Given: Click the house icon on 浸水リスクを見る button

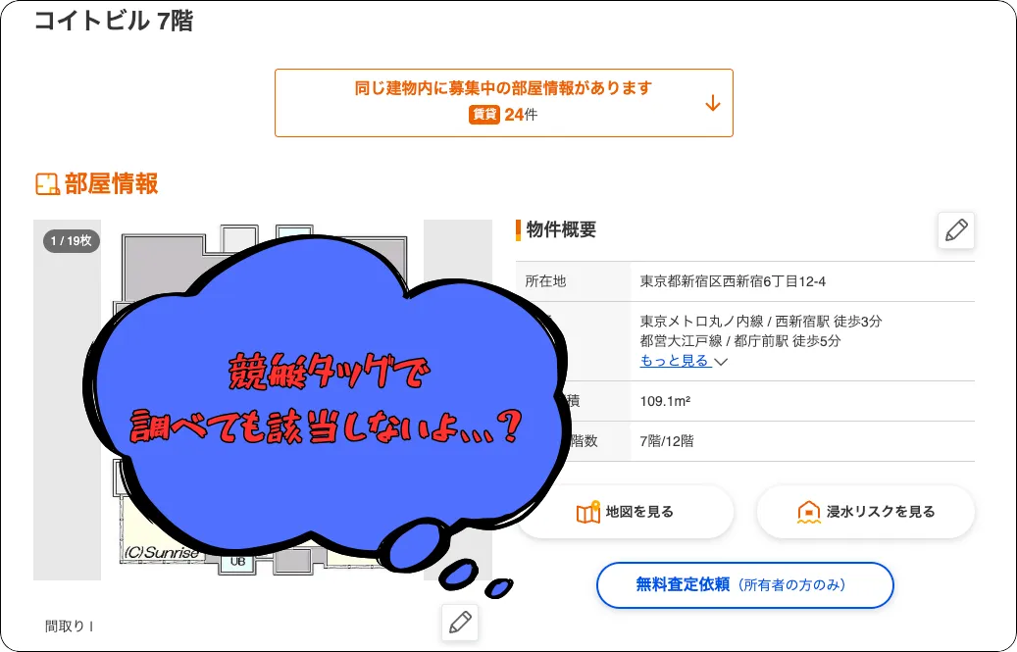Looking at the screenshot, I should click(x=809, y=512).
